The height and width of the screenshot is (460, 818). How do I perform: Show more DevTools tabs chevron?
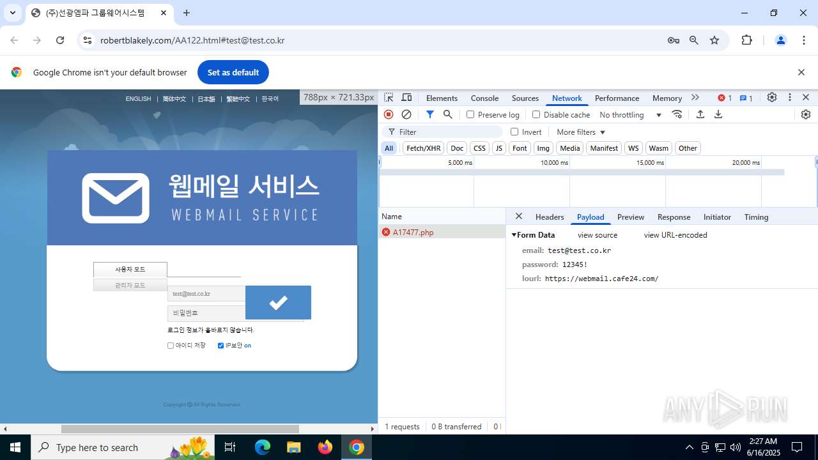[695, 98]
